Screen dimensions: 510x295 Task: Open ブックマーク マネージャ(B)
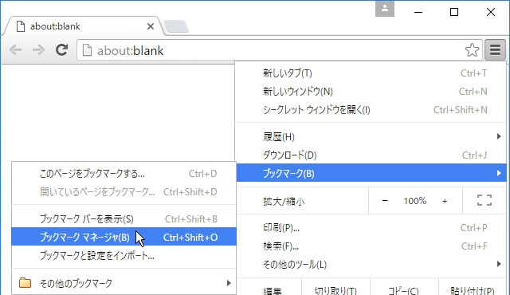click(x=124, y=237)
